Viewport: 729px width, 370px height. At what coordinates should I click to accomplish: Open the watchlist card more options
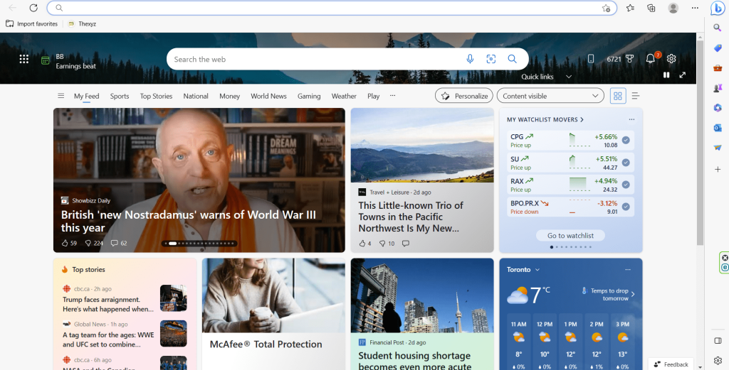click(631, 119)
